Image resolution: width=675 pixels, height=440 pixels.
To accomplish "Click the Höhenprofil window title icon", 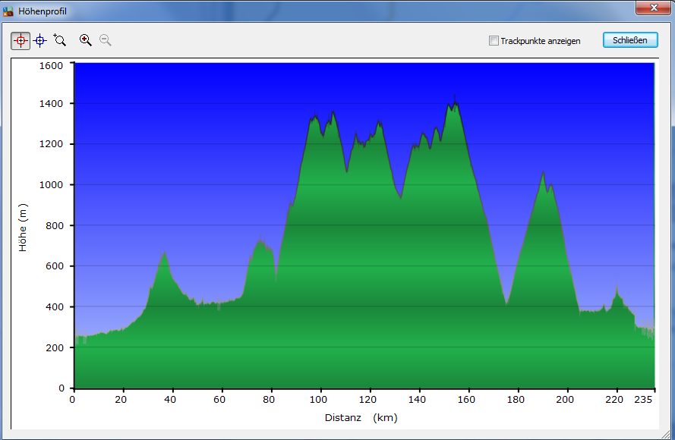I will click(9, 11).
